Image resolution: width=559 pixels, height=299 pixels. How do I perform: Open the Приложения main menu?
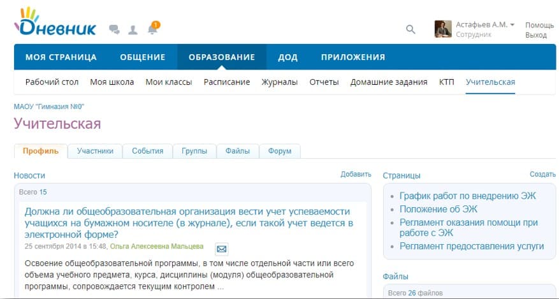click(352, 57)
